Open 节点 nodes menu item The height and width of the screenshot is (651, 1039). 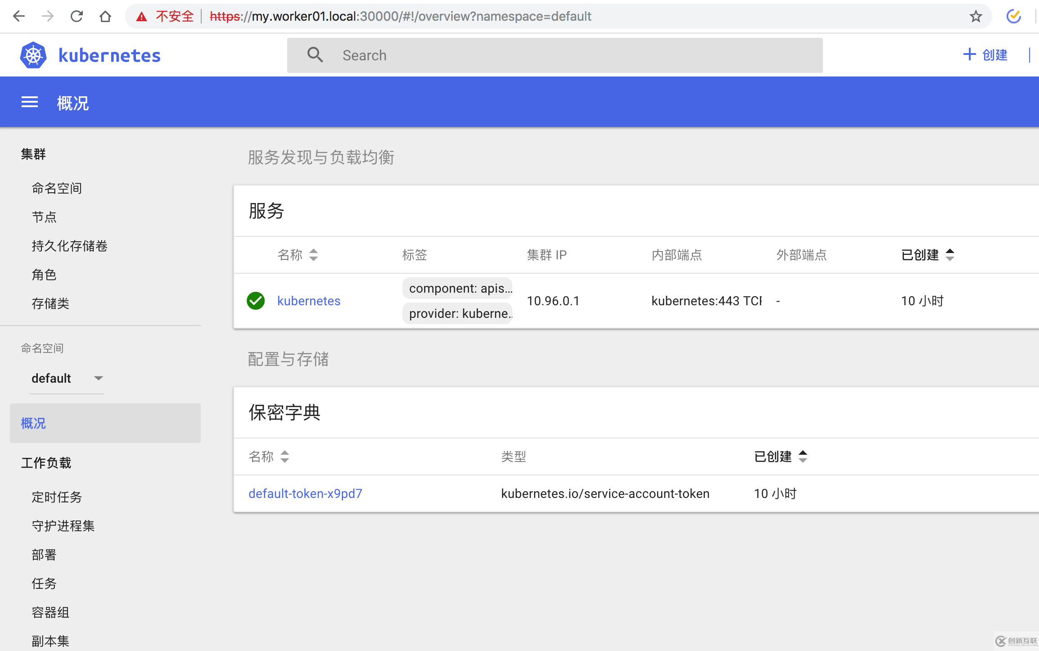[44, 217]
